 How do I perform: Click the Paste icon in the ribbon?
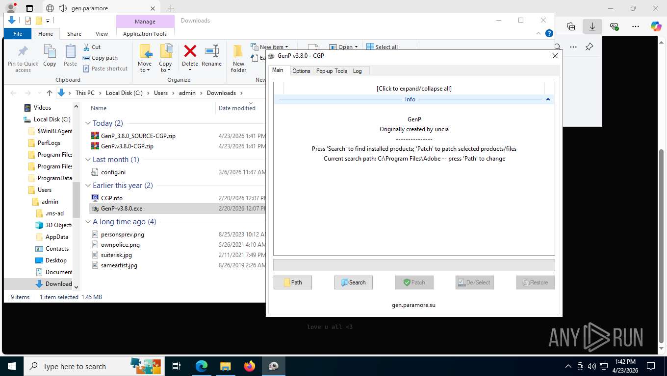70,55
